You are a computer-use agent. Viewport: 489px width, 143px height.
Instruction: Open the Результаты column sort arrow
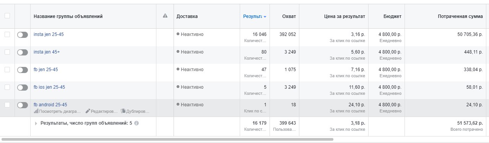pos(265,17)
